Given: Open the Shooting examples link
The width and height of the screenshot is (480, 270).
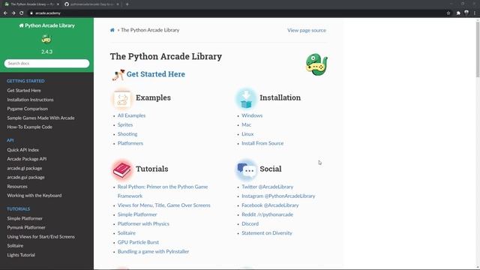Looking at the screenshot, I should tap(127, 134).
